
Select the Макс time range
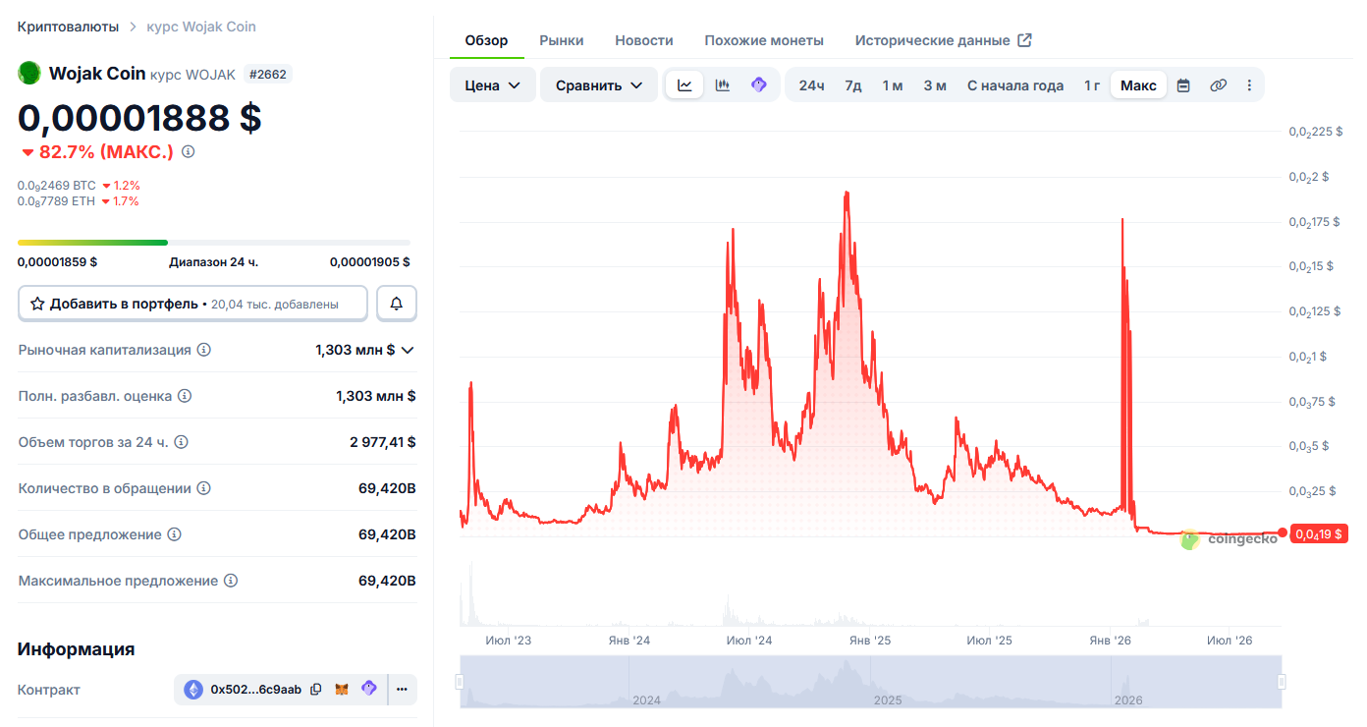click(x=1138, y=85)
